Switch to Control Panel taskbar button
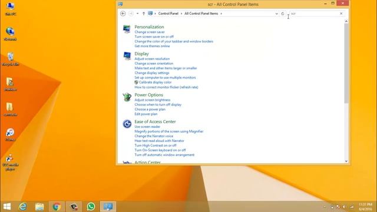The image size is (377, 212). [x=108, y=207]
